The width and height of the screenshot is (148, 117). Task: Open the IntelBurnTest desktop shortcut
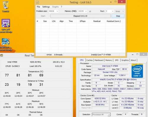coord(6,45)
